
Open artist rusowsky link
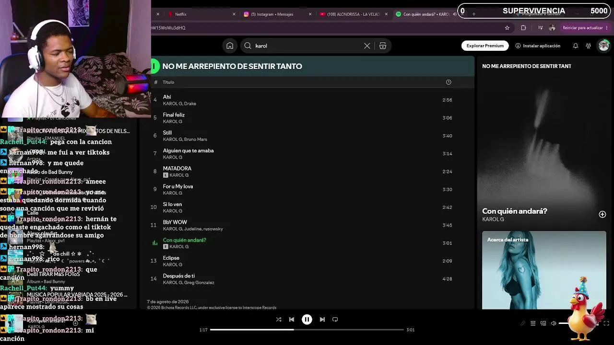click(x=213, y=229)
